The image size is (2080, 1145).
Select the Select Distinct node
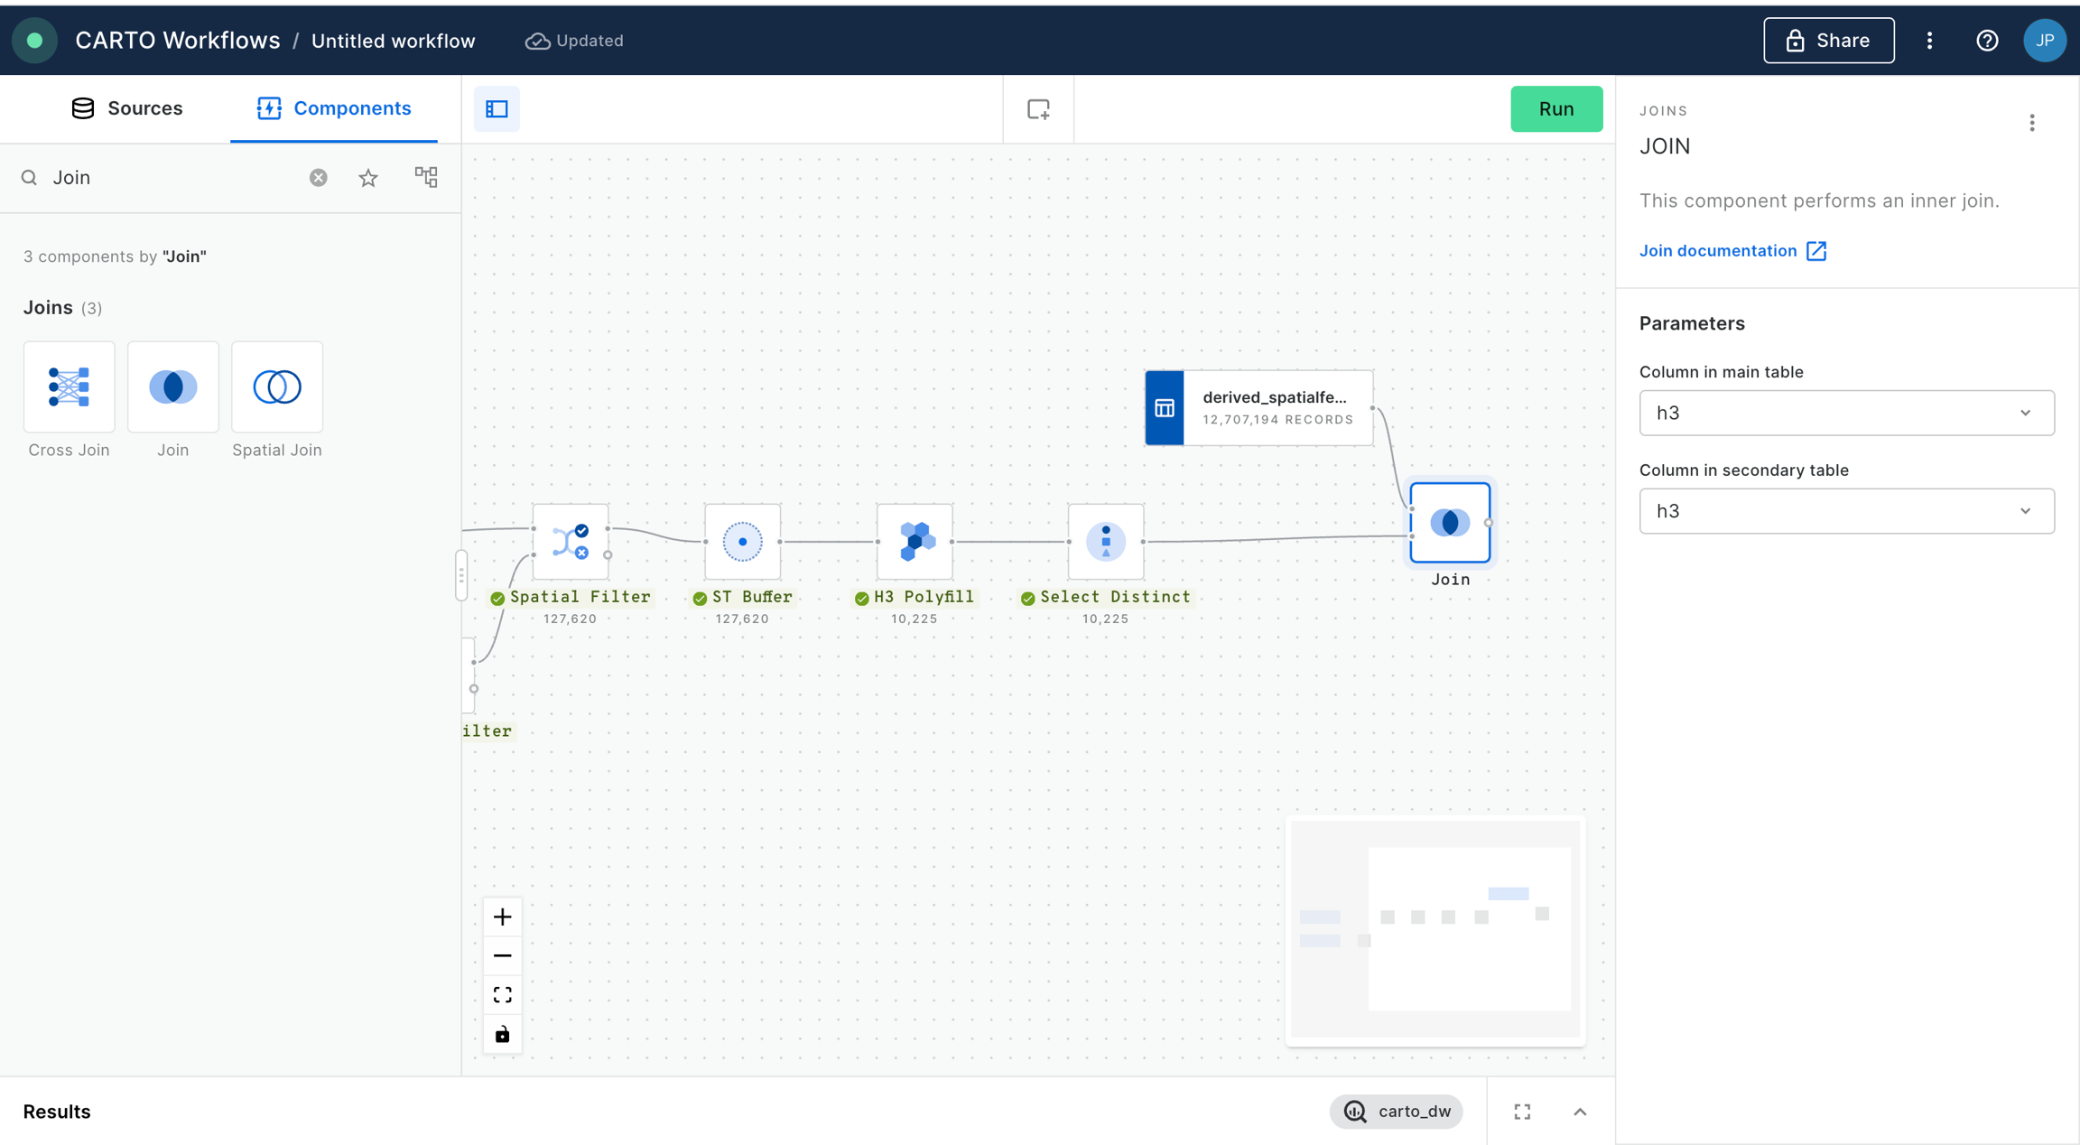click(x=1105, y=542)
